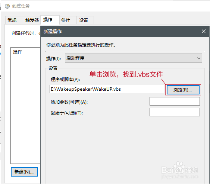
Task: Click the 你必须为此任务指定要执行的操作 text
Action: (x=81, y=45)
